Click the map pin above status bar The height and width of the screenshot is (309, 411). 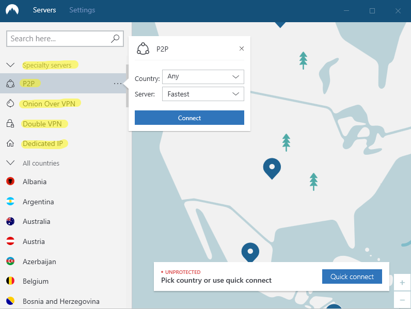[250, 252]
